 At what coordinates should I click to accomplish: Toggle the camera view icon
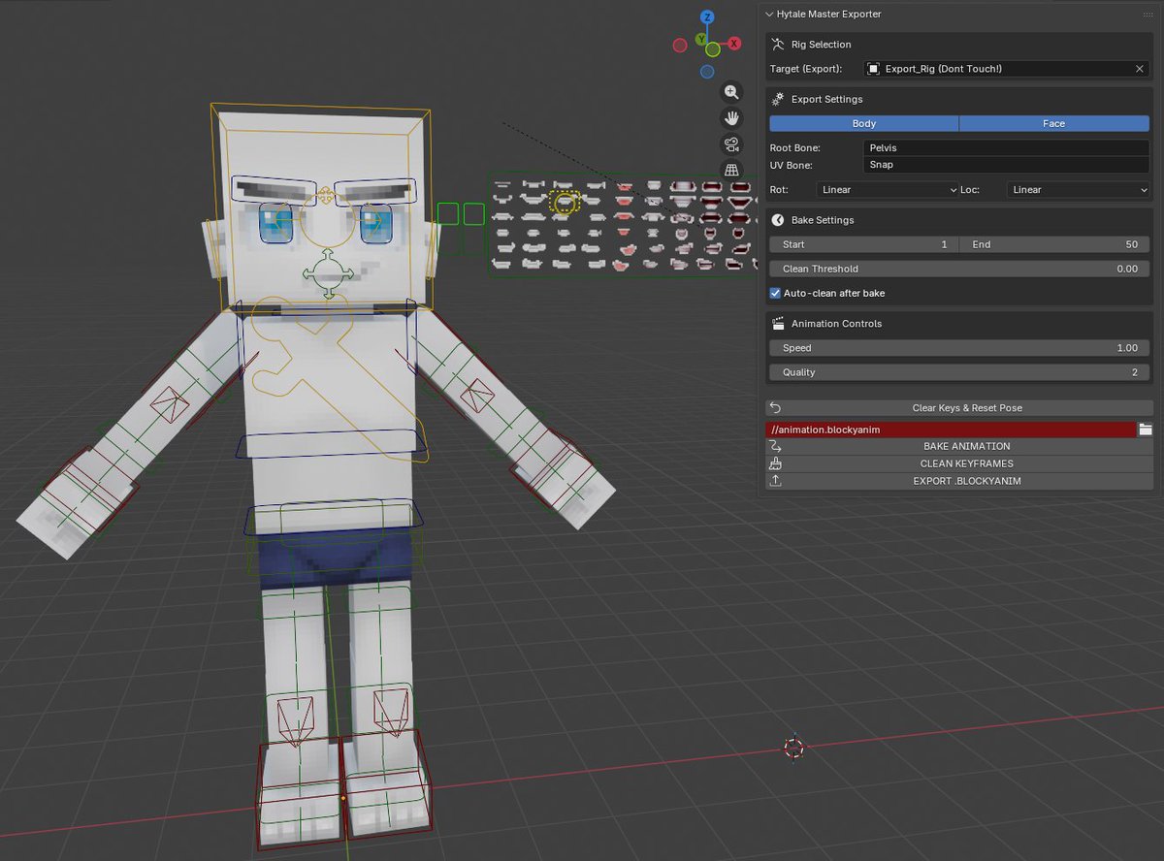[x=731, y=144]
